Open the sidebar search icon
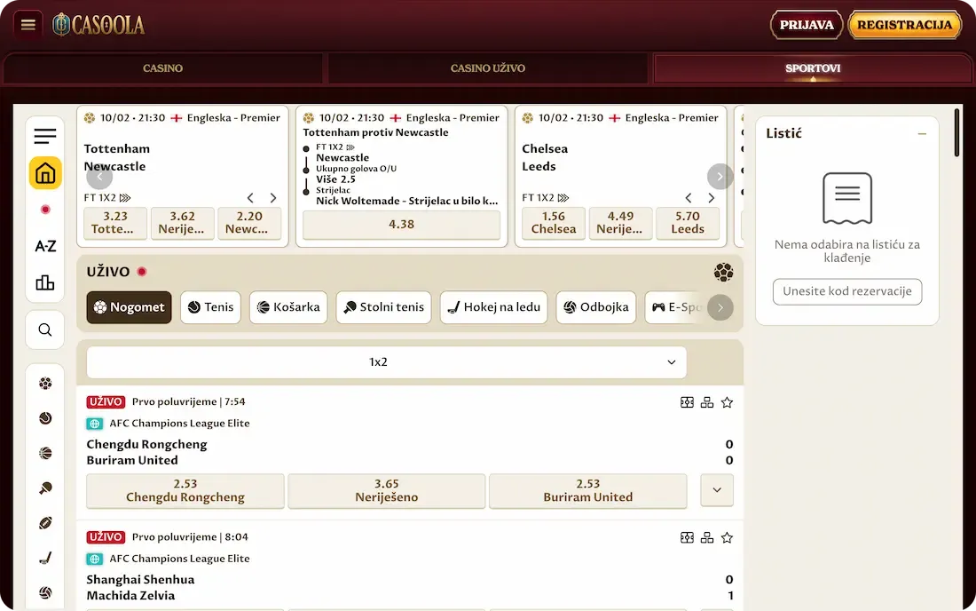976x611 pixels. pyautogui.click(x=44, y=329)
